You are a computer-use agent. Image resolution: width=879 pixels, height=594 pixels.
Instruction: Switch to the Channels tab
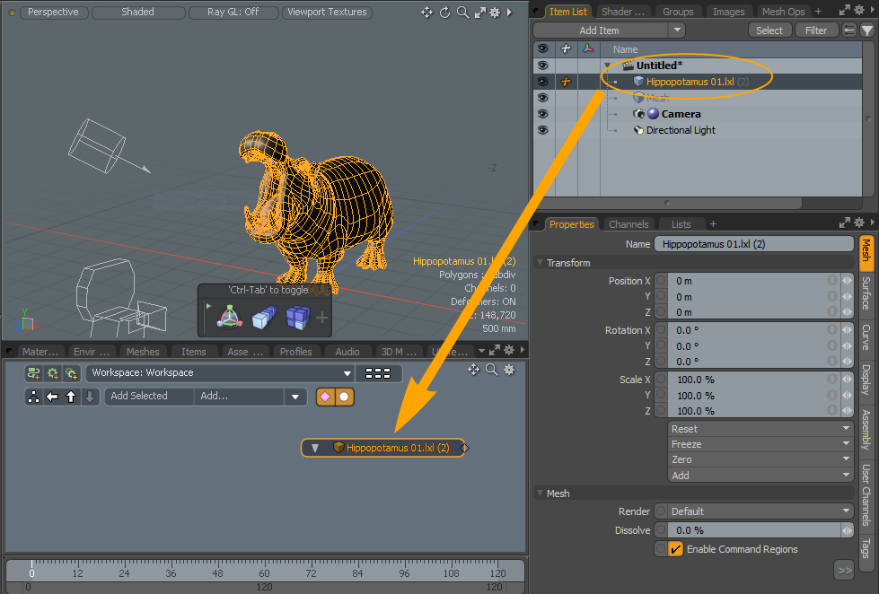click(628, 224)
